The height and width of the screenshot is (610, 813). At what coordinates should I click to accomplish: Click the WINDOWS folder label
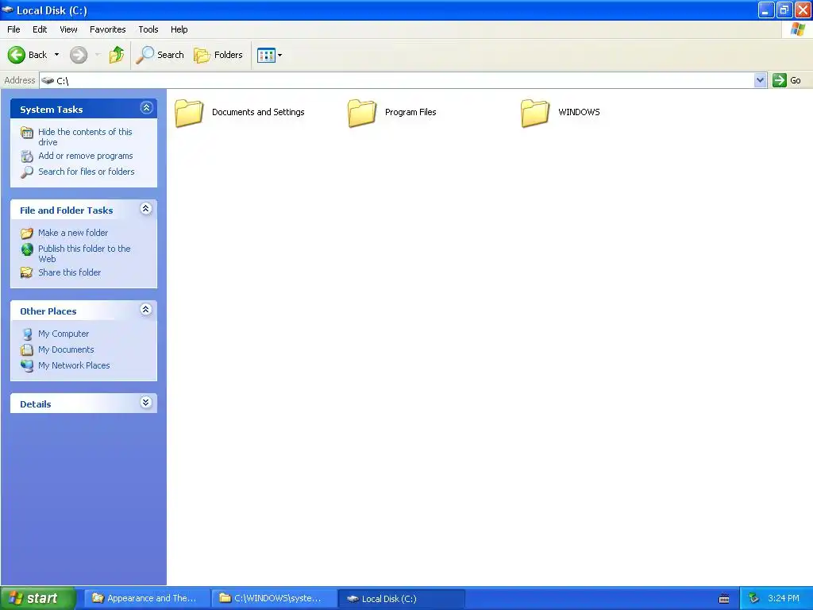point(579,112)
